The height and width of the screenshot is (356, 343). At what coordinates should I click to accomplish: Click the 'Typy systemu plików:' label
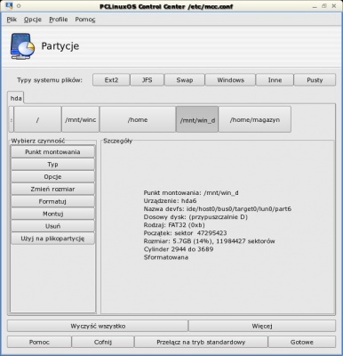(50, 80)
